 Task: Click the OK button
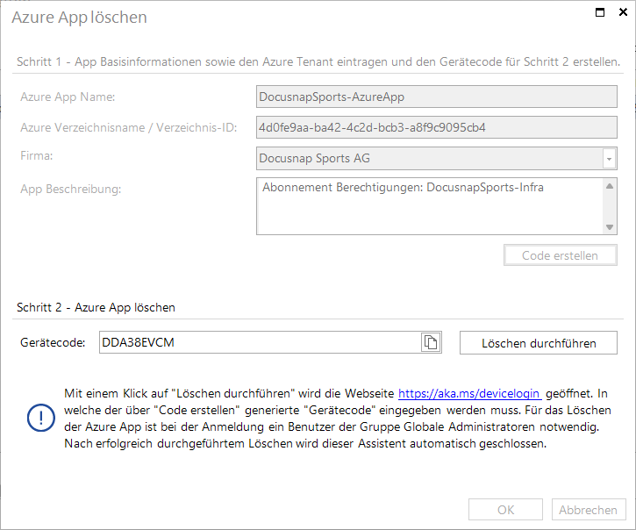505,510
